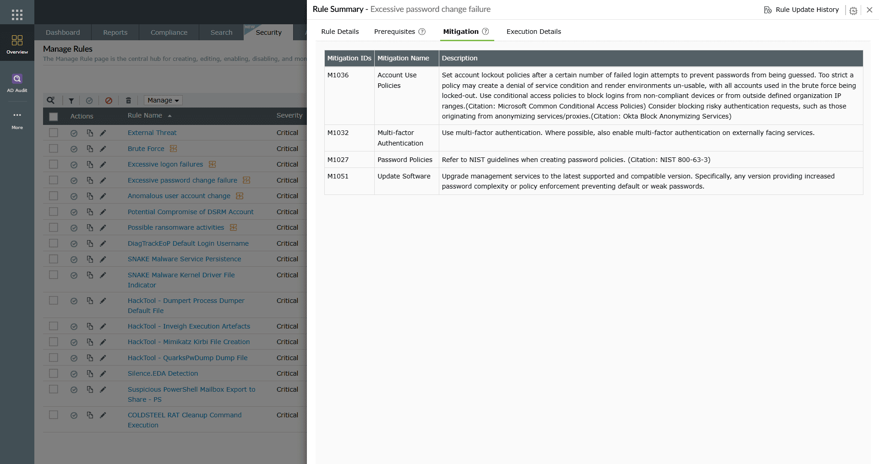Click the Multi-factor Authentication mitigation name
Screen dimensions: 879x464
point(400,138)
